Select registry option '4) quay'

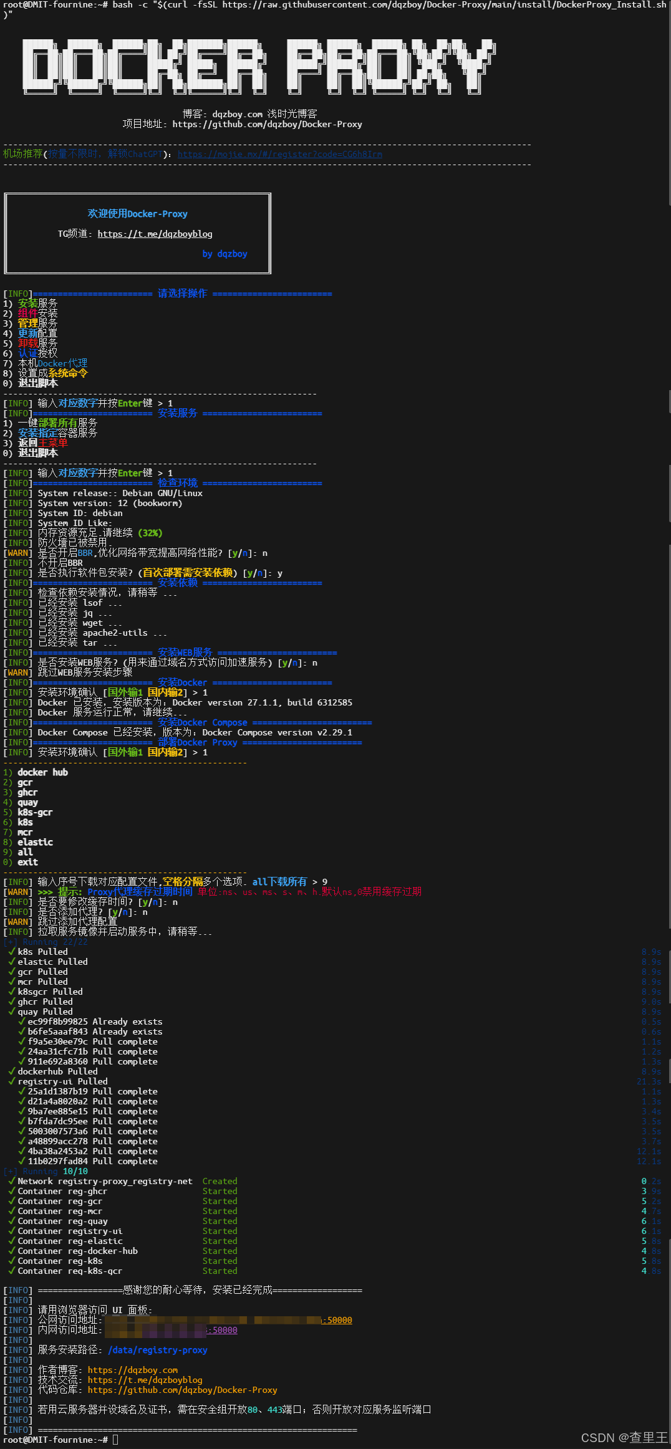click(20, 802)
